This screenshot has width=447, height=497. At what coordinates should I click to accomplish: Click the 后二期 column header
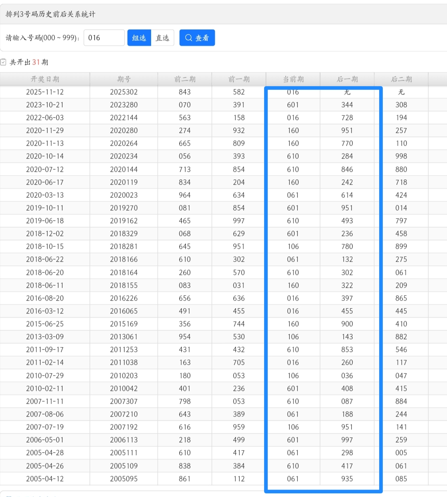tap(401, 79)
